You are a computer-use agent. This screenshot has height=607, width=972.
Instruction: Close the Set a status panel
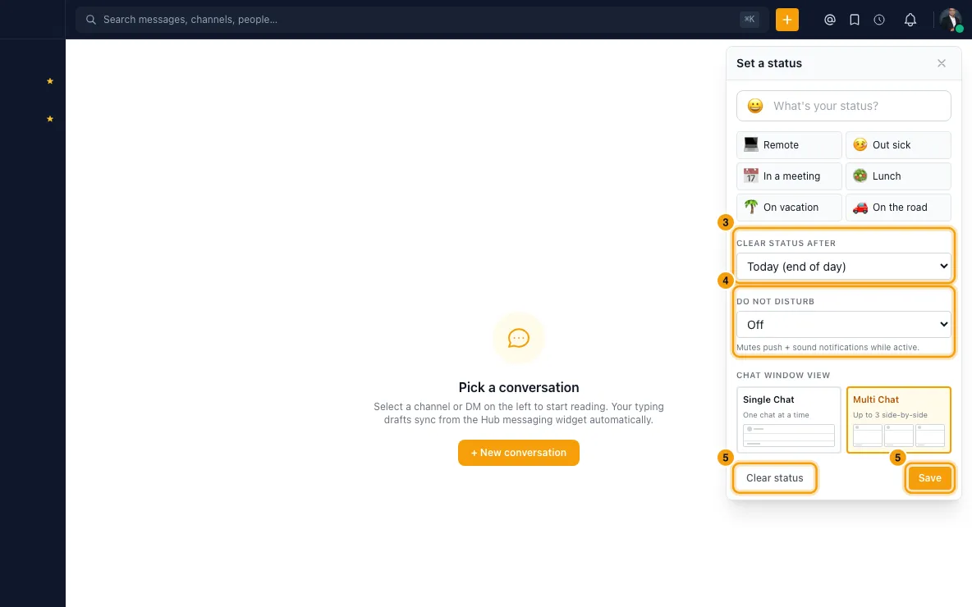click(x=942, y=63)
